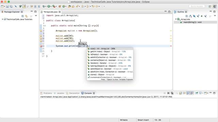The width and height of the screenshot is (218, 122).
Task: Open the Package Explorer view menu triangle
Action: [x=36, y=16]
